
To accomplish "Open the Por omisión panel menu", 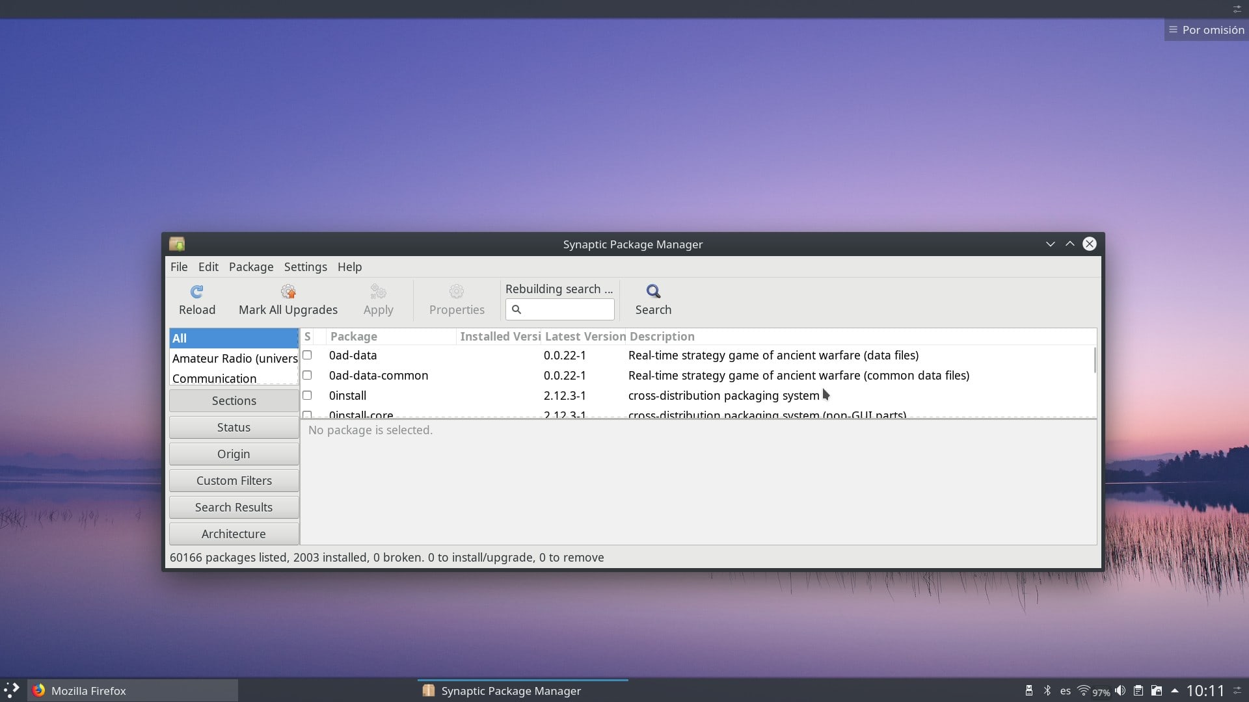I will [1207, 29].
